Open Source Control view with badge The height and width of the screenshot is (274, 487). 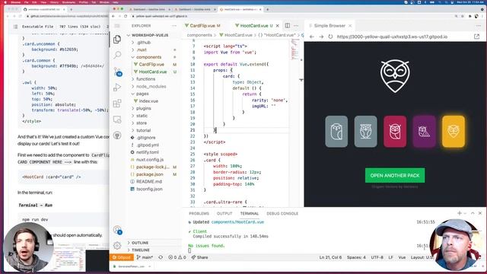tap(117, 72)
